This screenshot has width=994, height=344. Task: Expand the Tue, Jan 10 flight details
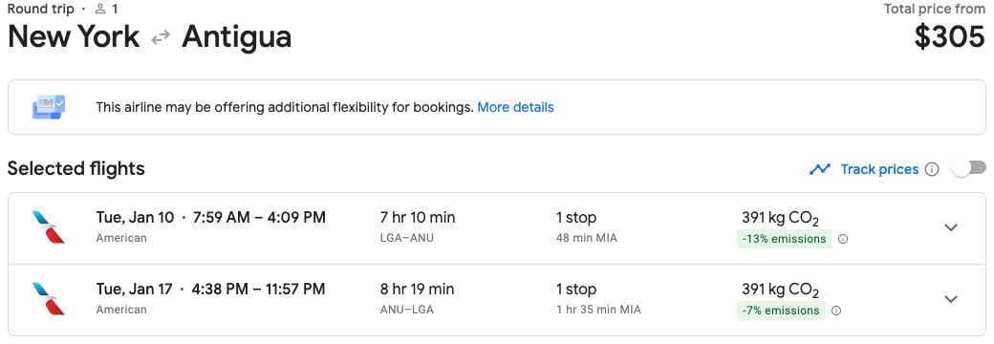(x=951, y=227)
